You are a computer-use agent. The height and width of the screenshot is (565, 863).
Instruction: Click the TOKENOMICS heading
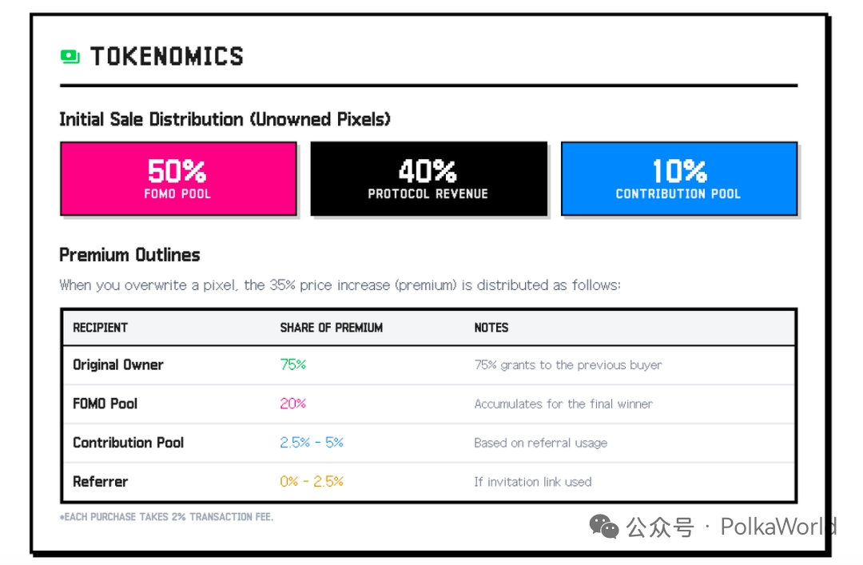click(166, 57)
